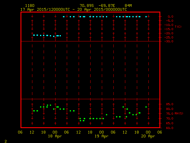Click the -30.0 temperature tick label
Screen dimensions: 190x143
pyautogui.click(x=170, y=41)
